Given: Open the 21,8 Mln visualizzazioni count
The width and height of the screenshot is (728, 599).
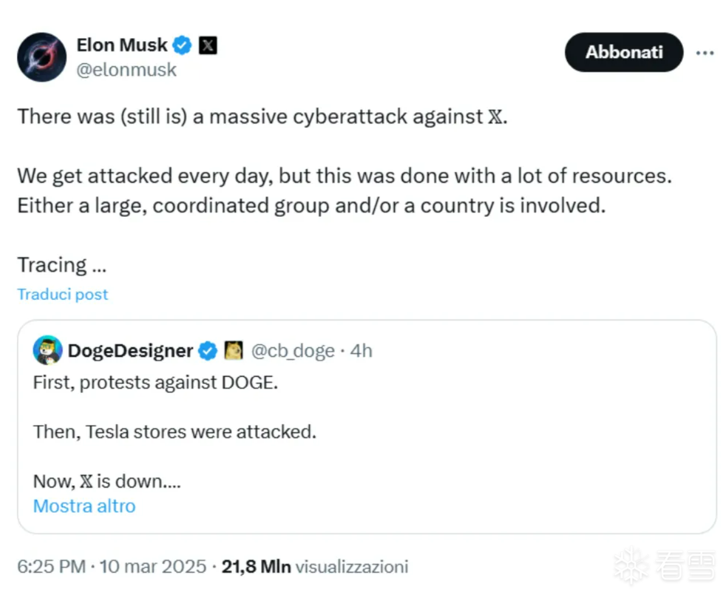Looking at the screenshot, I should (x=315, y=567).
